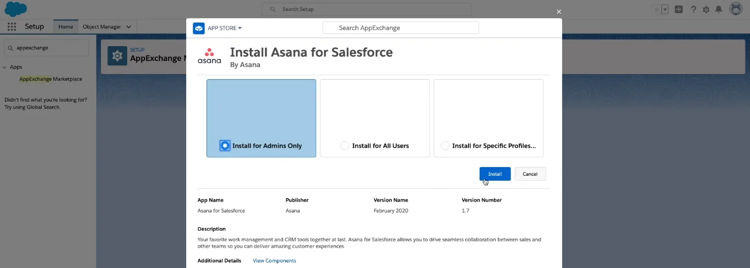Select Install for Specific Profiles radio
This screenshot has width=750, height=268.
coord(445,146)
